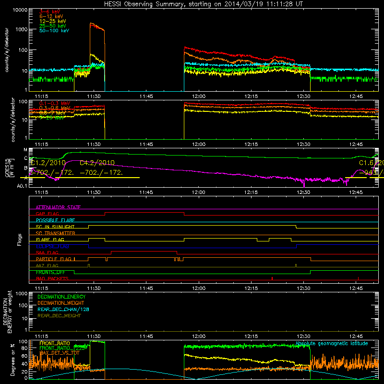Select the 'GAP_FLAG' flag label
384x384 pixels.
point(47,214)
